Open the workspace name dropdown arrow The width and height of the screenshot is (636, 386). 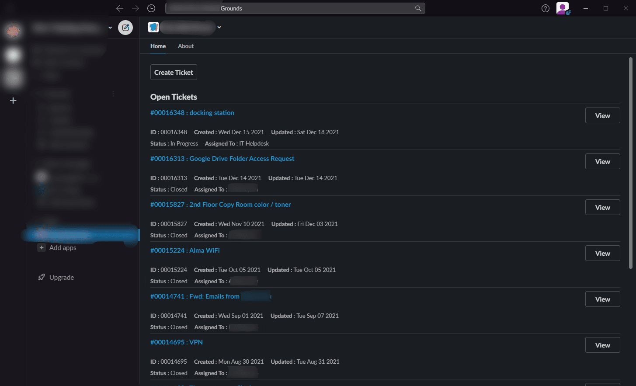coord(110,28)
